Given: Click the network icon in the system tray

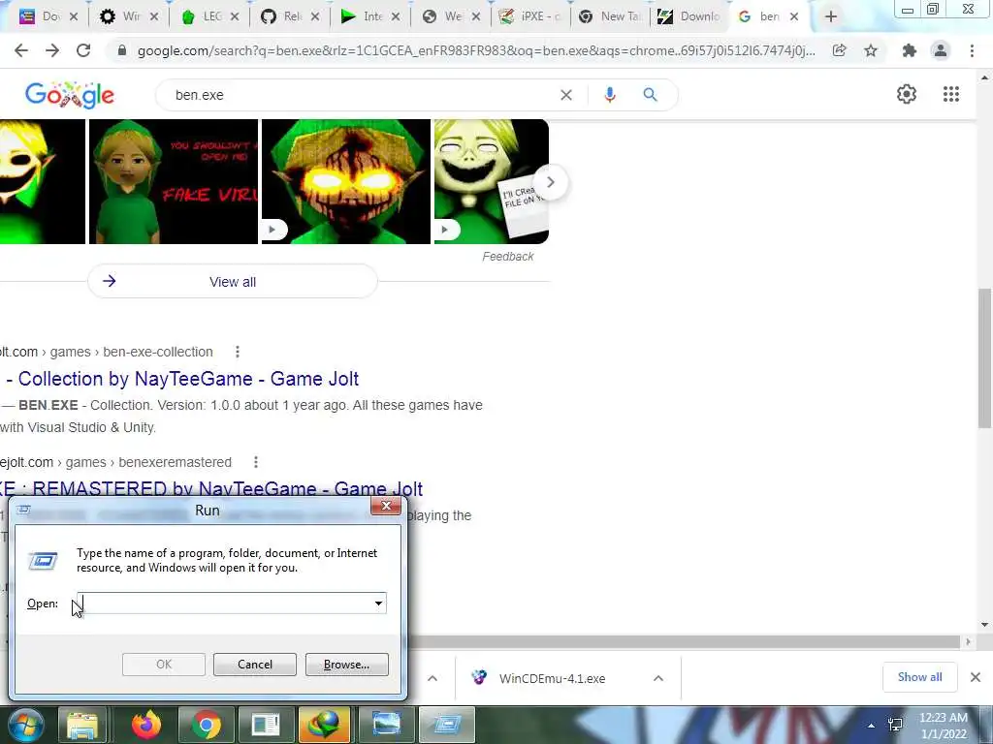Looking at the screenshot, I should point(895,725).
